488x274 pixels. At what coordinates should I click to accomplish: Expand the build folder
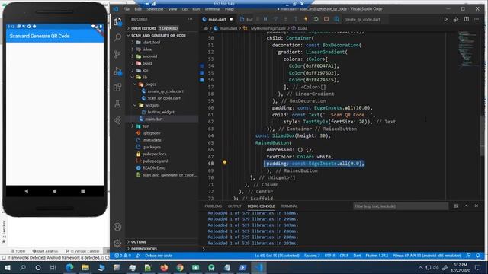[147, 63]
